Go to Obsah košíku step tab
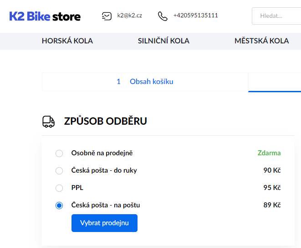Image resolution: width=301 pixels, height=248 pixels. tap(145, 82)
